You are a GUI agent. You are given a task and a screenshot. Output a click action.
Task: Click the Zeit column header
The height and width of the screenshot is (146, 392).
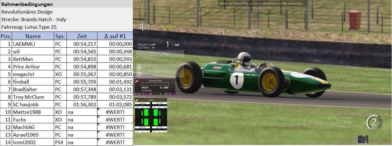pyautogui.click(x=82, y=36)
